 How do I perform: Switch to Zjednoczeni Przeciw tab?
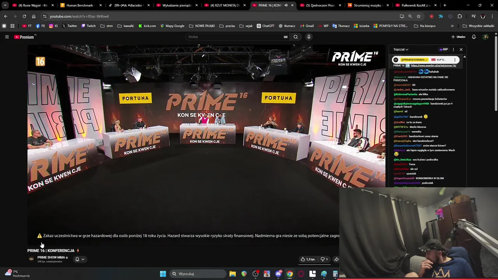320,5
